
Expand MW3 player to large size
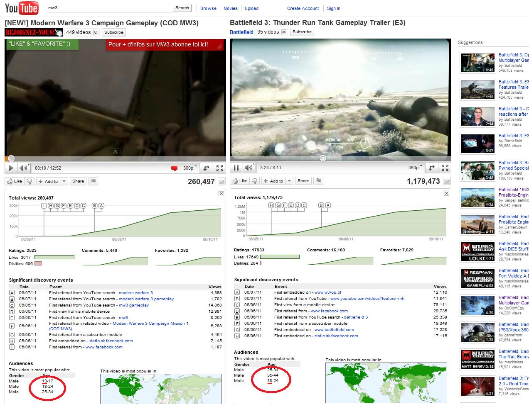[206, 168]
